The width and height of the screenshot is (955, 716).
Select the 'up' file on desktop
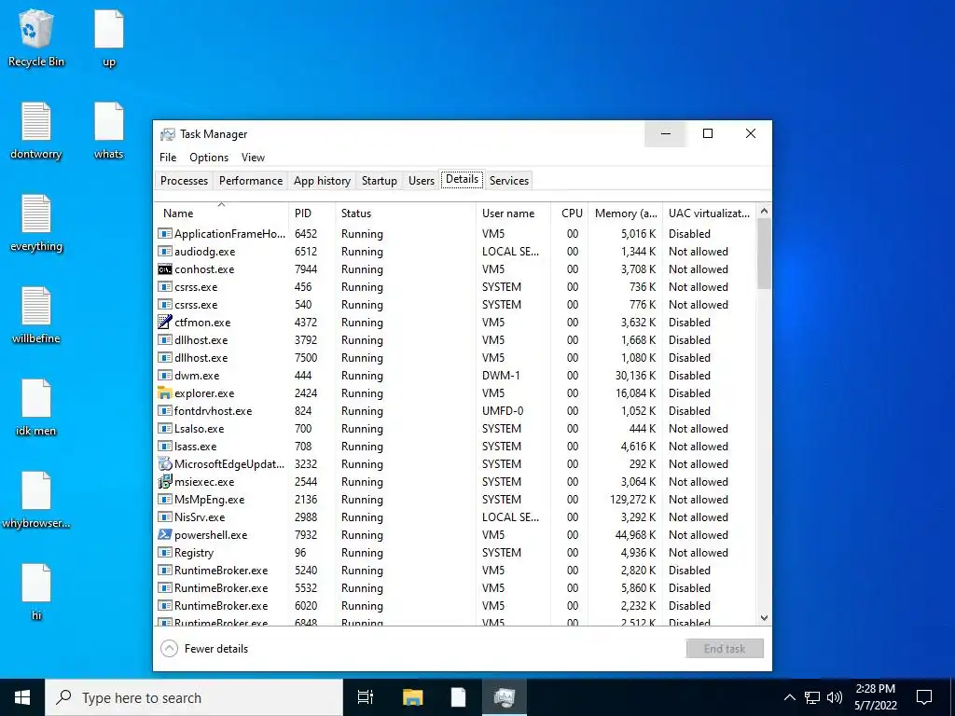click(109, 37)
